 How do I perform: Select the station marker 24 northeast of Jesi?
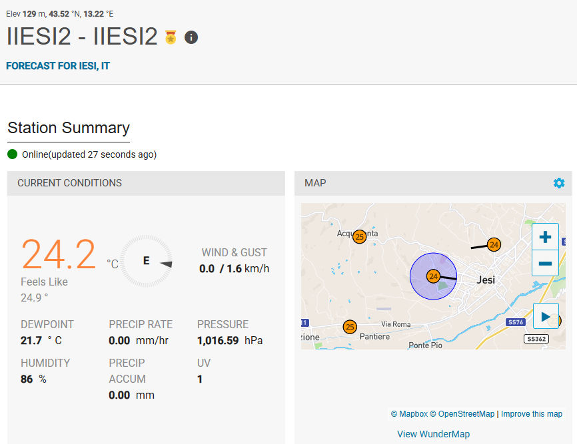click(494, 244)
